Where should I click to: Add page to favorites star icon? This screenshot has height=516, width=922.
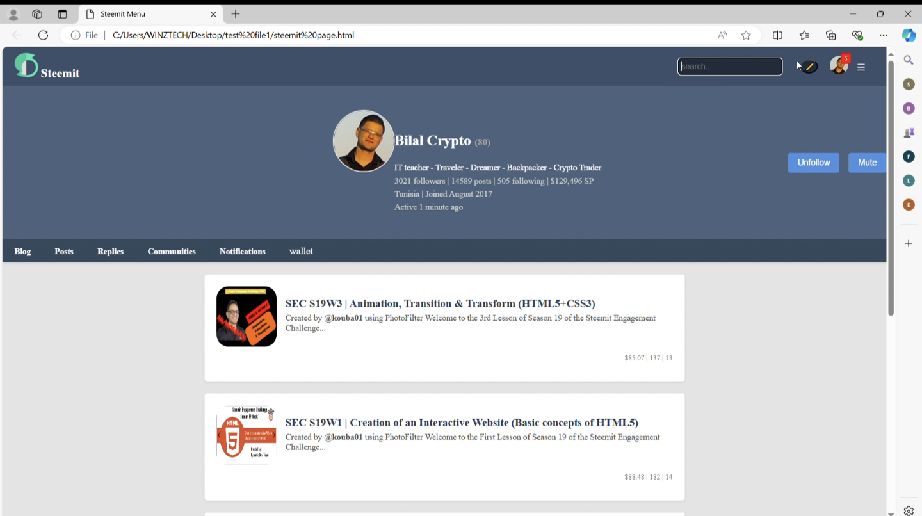[746, 35]
